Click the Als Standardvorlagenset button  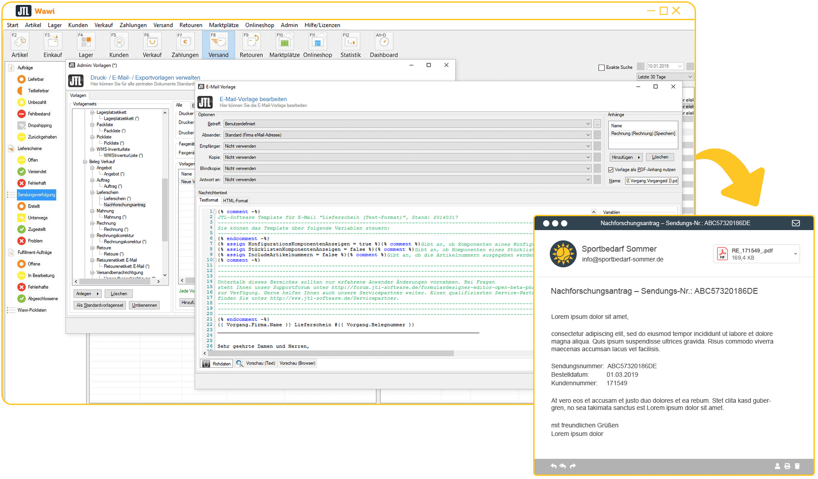(x=100, y=305)
